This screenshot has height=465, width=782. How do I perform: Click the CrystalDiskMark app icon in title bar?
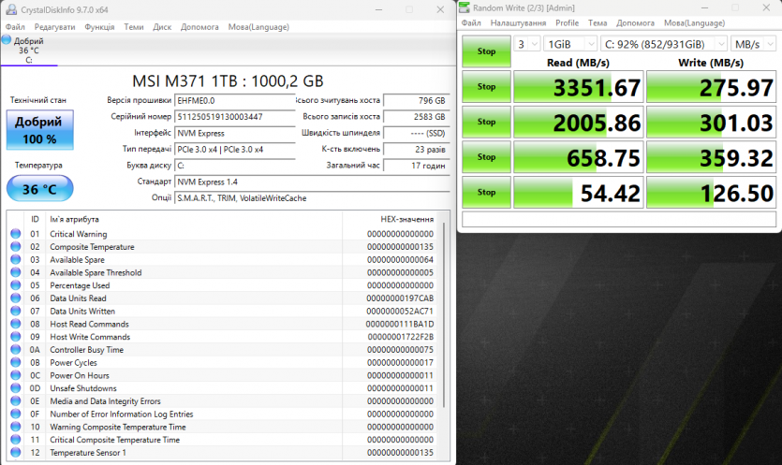465,7
